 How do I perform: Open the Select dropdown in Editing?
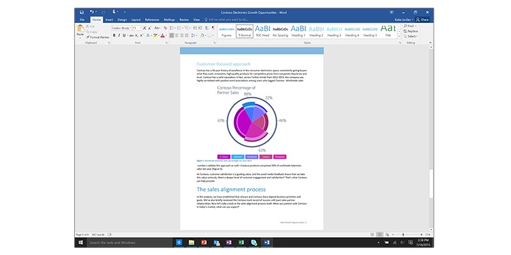tap(411, 36)
